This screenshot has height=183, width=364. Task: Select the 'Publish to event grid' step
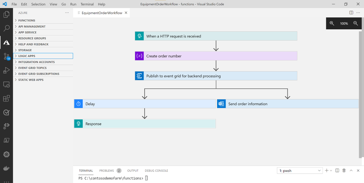click(216, 76)
